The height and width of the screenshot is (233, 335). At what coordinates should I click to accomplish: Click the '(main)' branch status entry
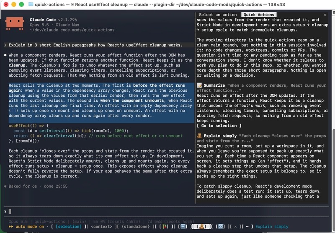[x=79, y=221]
